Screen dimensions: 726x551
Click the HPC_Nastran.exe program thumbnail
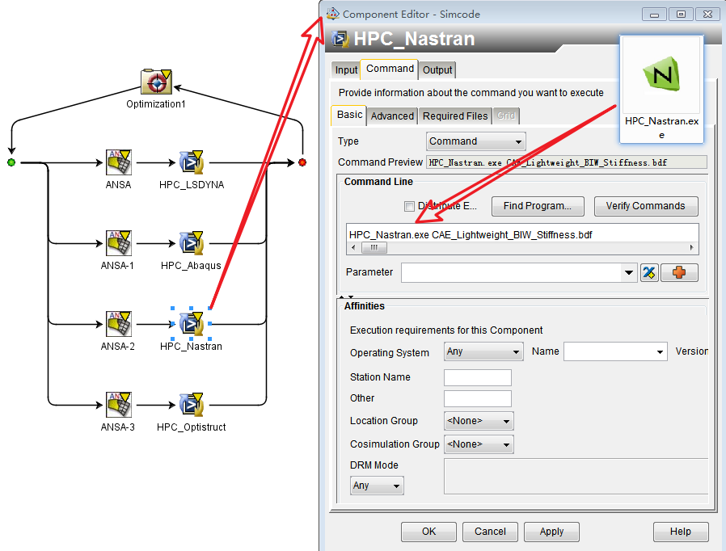[x=661, y=89]
